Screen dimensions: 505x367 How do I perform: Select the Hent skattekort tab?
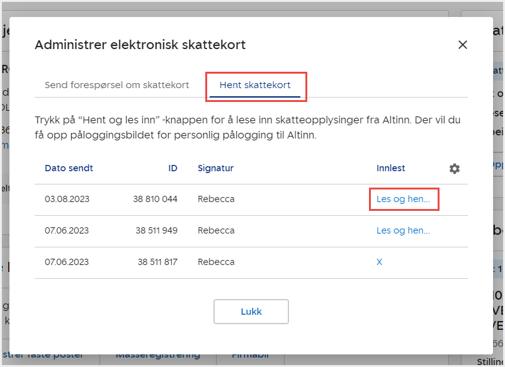[255, 85]
